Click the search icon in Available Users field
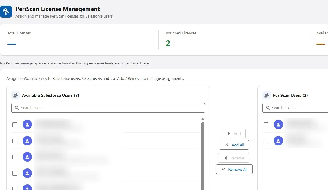The height and width of the screenshot is (190, 328). tap(17, 108)
